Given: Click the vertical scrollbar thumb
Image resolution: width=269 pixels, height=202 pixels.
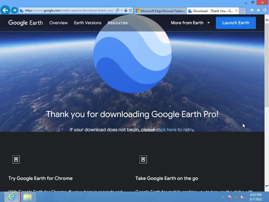Looking at the screenshot, I should 267,65.
